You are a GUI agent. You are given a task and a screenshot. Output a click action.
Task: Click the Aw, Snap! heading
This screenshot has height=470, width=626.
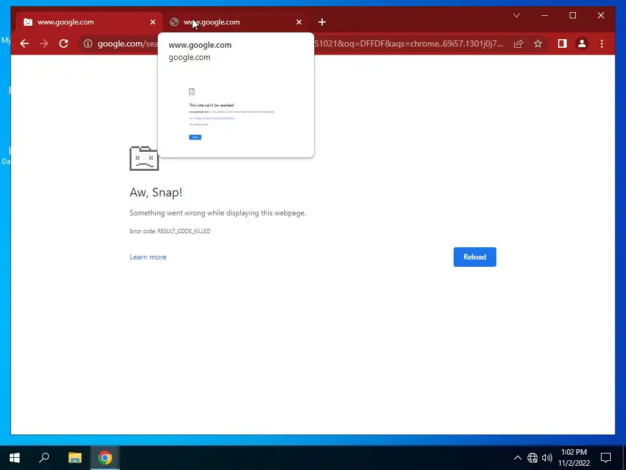pos(156,192)
